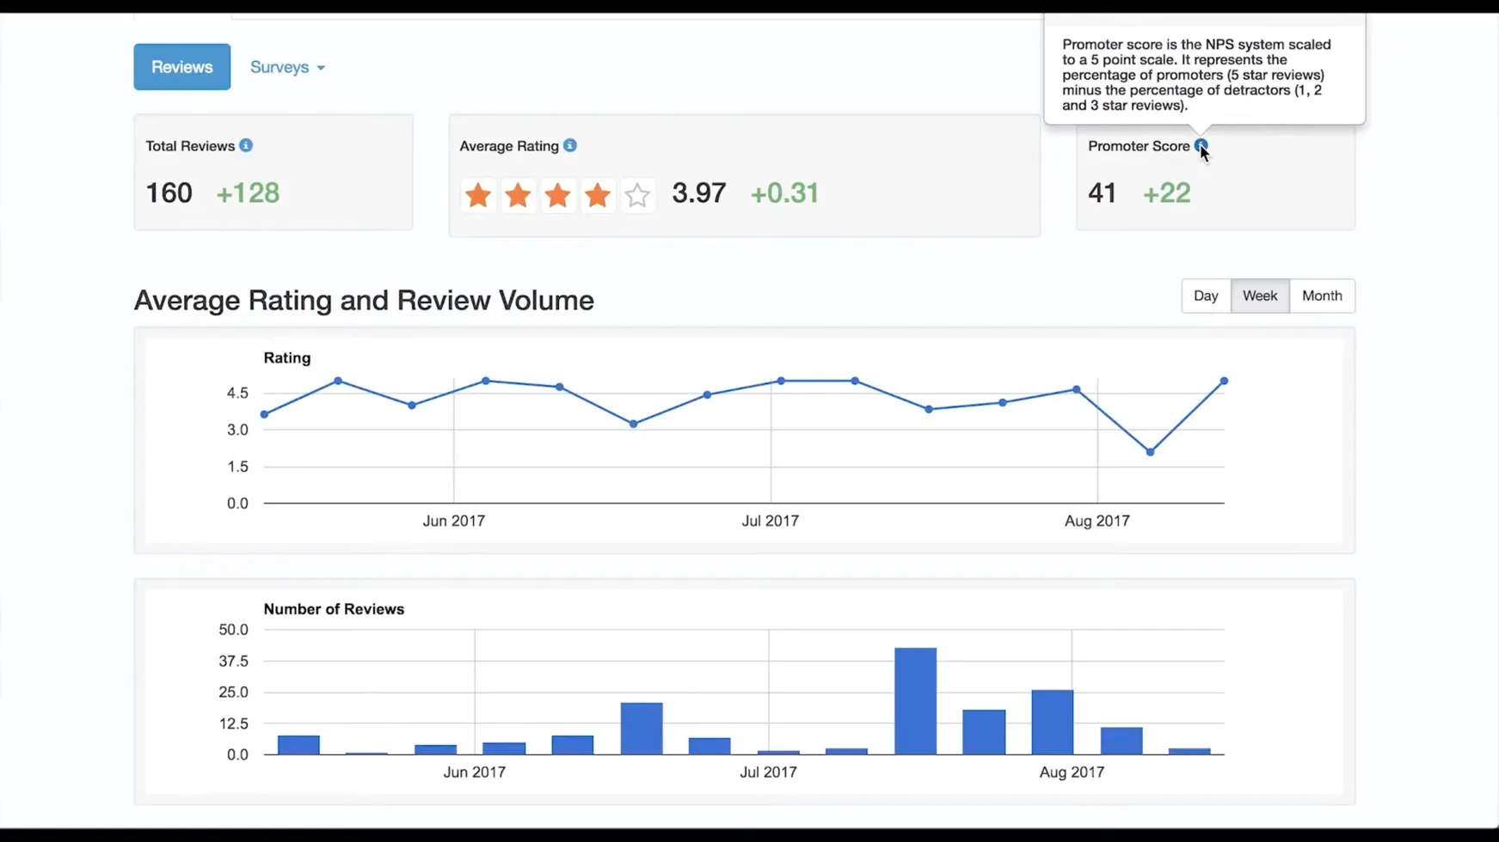1499x842 pixels.
Task: Click the +22 promoter score change
Action: (1166, 192)
